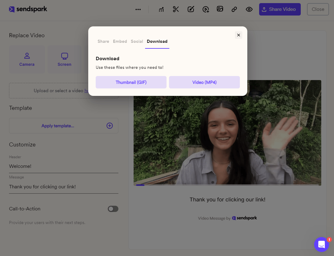Click the sendspark link under Video Message by
This screenshot has width=334, height=256.
coord(244,218)
